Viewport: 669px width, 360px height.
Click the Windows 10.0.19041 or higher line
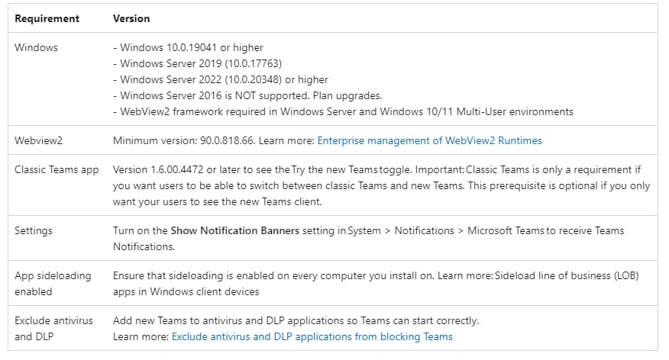[x=187, y=47]
